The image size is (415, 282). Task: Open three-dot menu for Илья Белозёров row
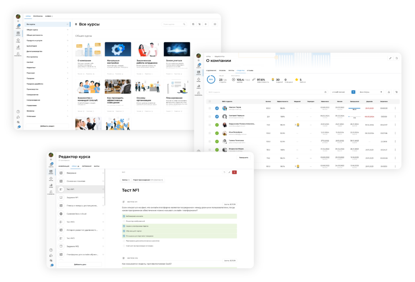click(x=395, y=133)
